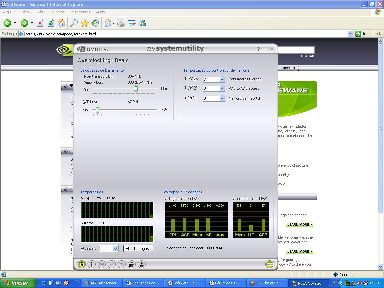
Task: Click the NVIDIA page search input field
Action: pos(296,50)
